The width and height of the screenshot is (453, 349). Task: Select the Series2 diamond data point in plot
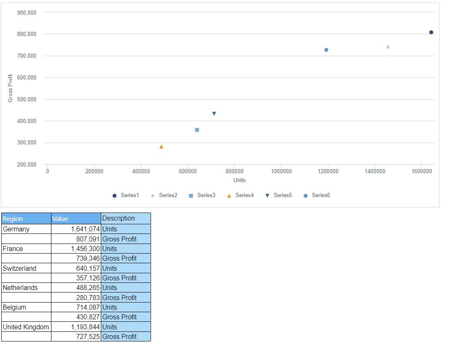coord(388,47)
